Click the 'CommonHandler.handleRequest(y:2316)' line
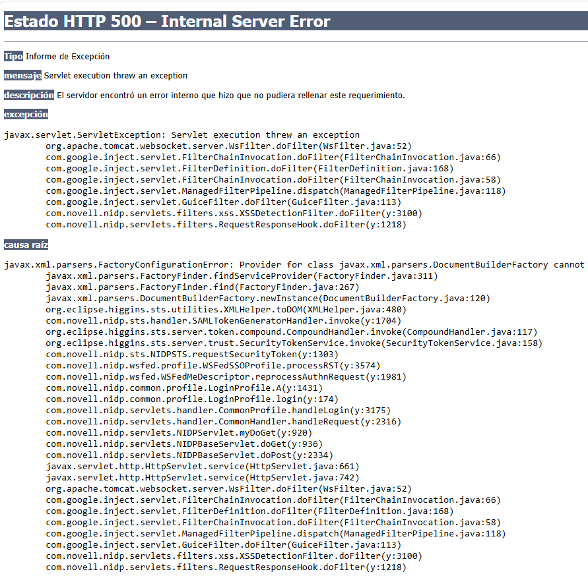The width and height of the screenshot is (588, 576). click(x=224, y=422)
